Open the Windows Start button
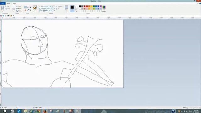This screenshot has width=201, height=113. 4,111
